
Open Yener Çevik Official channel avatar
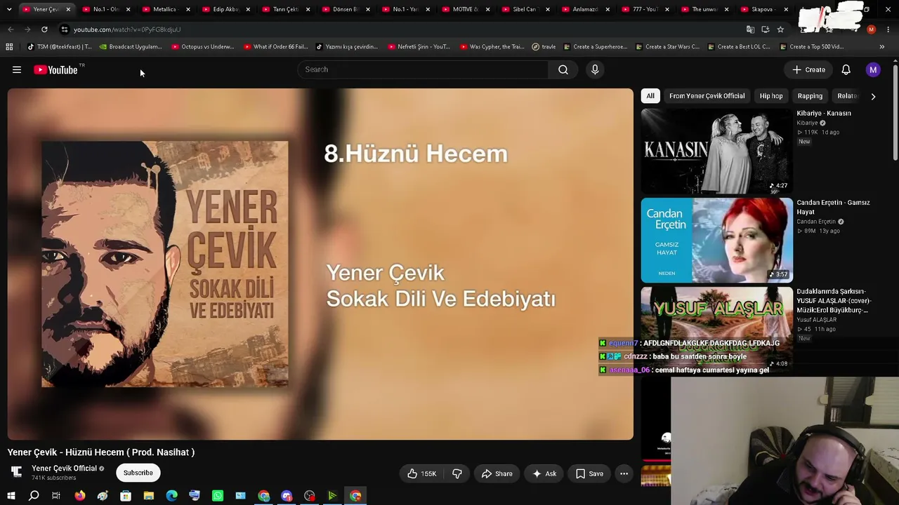coord(17,472)
